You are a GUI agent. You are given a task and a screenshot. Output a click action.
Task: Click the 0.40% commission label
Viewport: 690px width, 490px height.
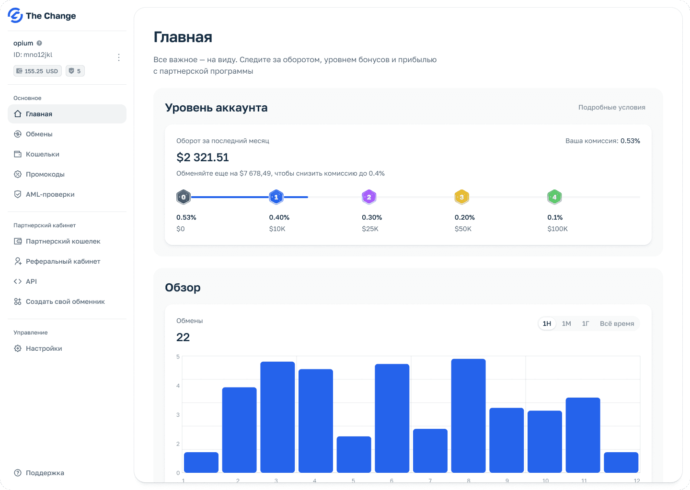click(279, 217)
